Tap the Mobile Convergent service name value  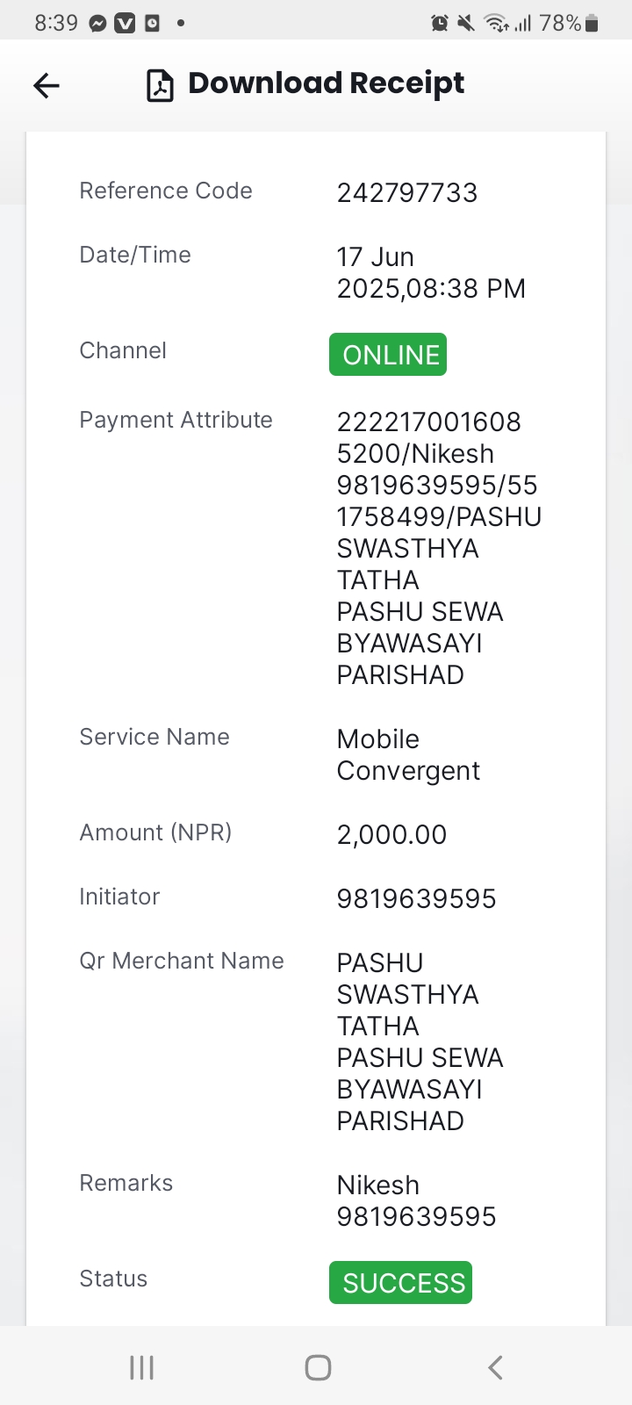point(408,754)
